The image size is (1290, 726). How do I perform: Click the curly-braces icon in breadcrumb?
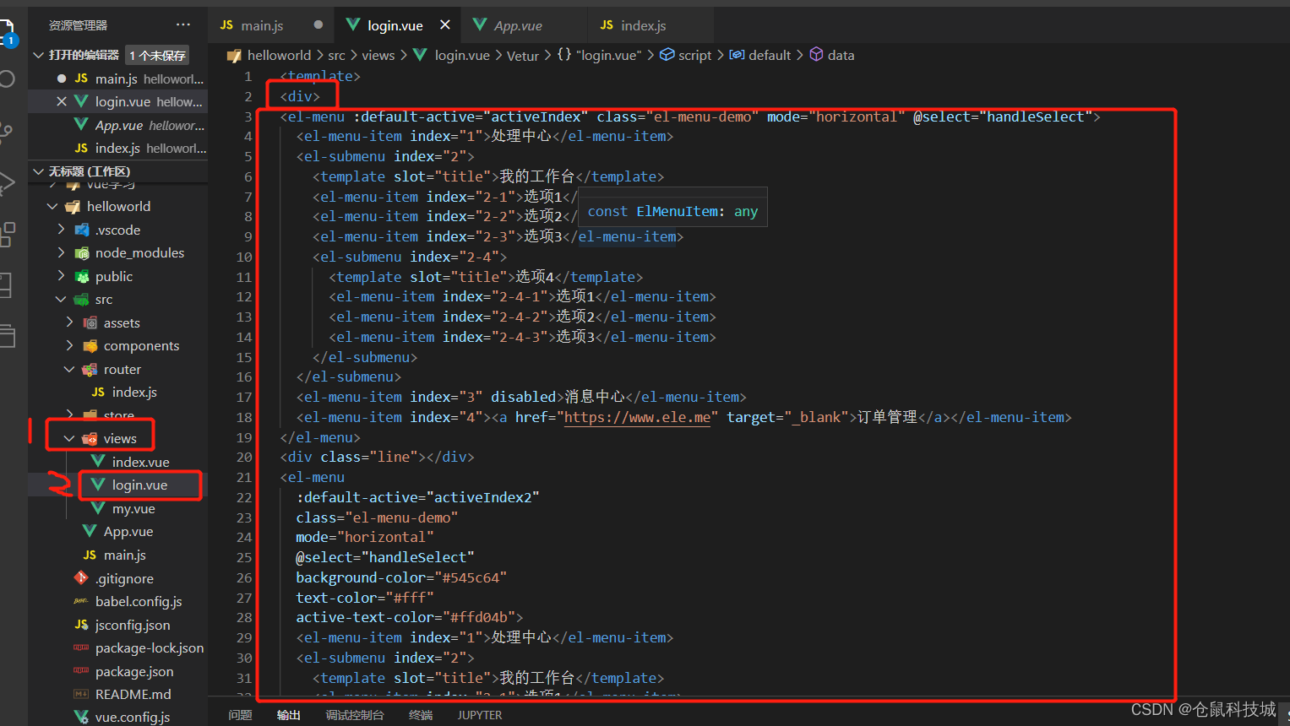pyautogui.click(x=563, y=55)
